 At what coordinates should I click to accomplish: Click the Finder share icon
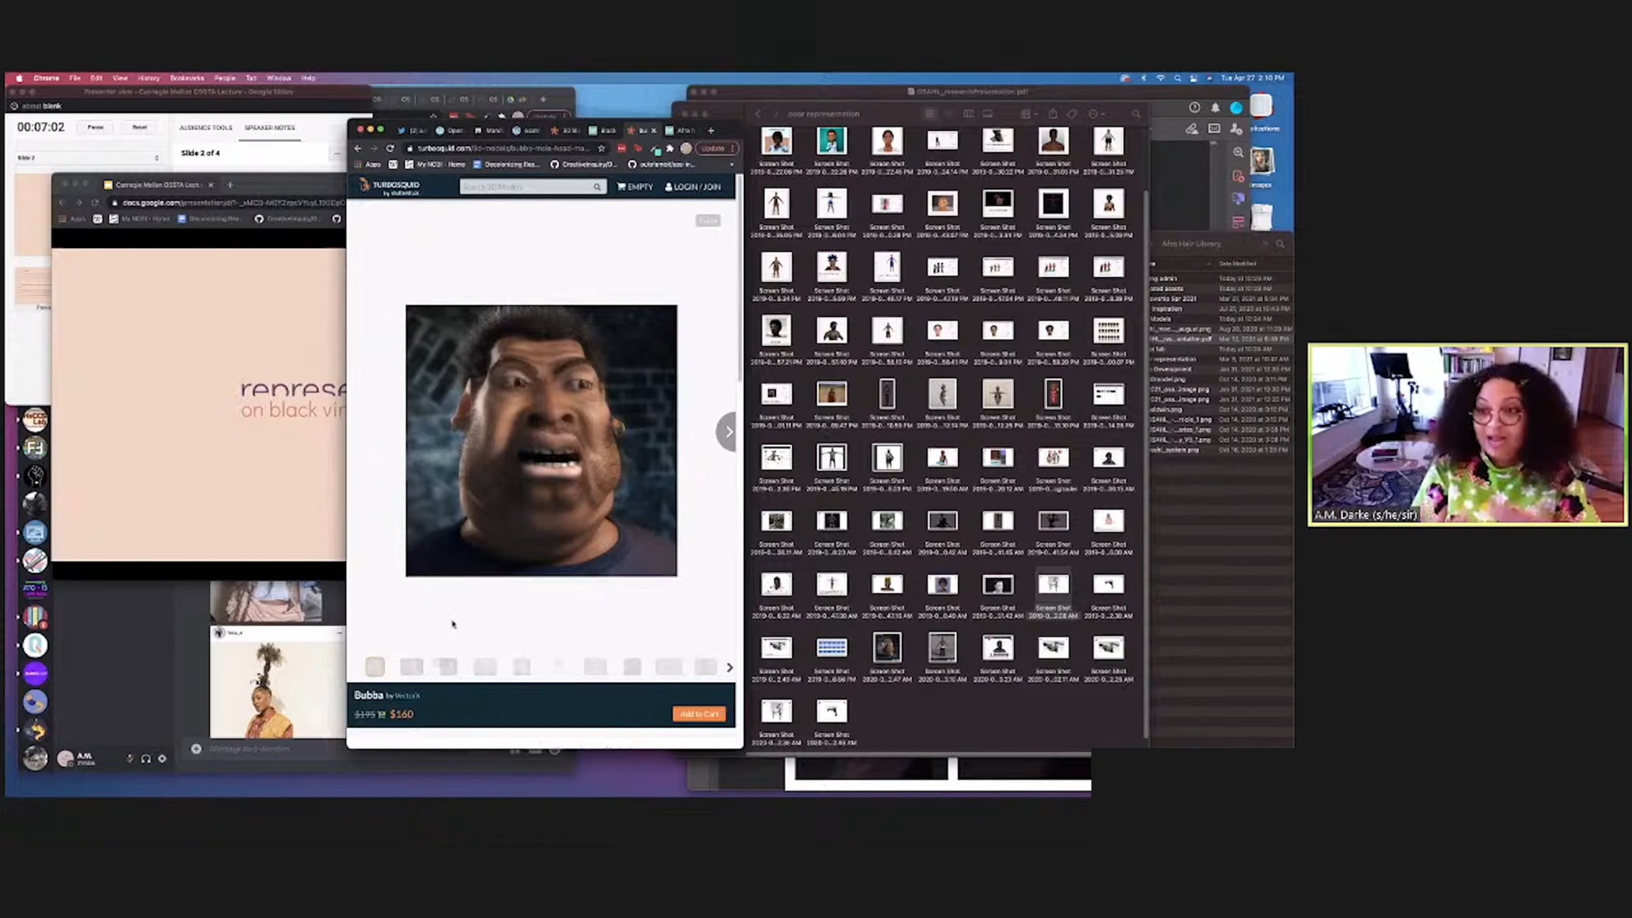pyautogui.click(x=1053, y=114)
